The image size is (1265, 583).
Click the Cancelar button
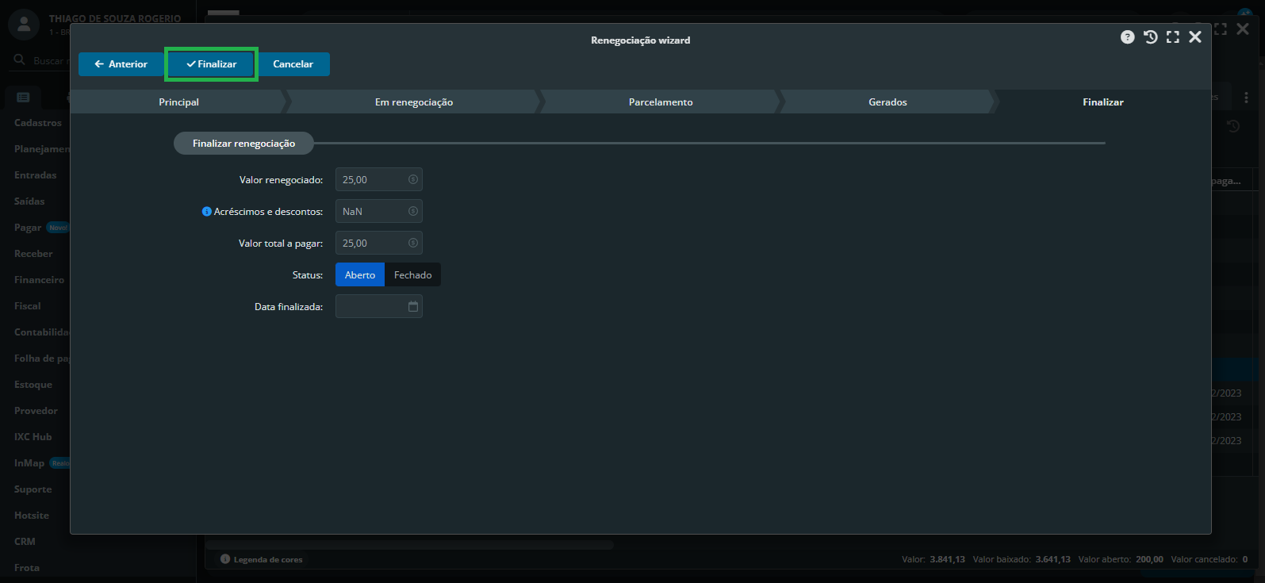pos(293,64)
